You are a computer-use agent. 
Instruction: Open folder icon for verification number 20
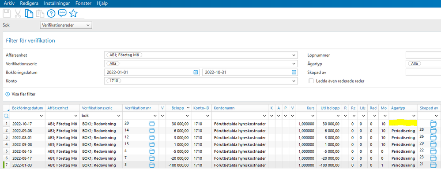click(152, 123)
